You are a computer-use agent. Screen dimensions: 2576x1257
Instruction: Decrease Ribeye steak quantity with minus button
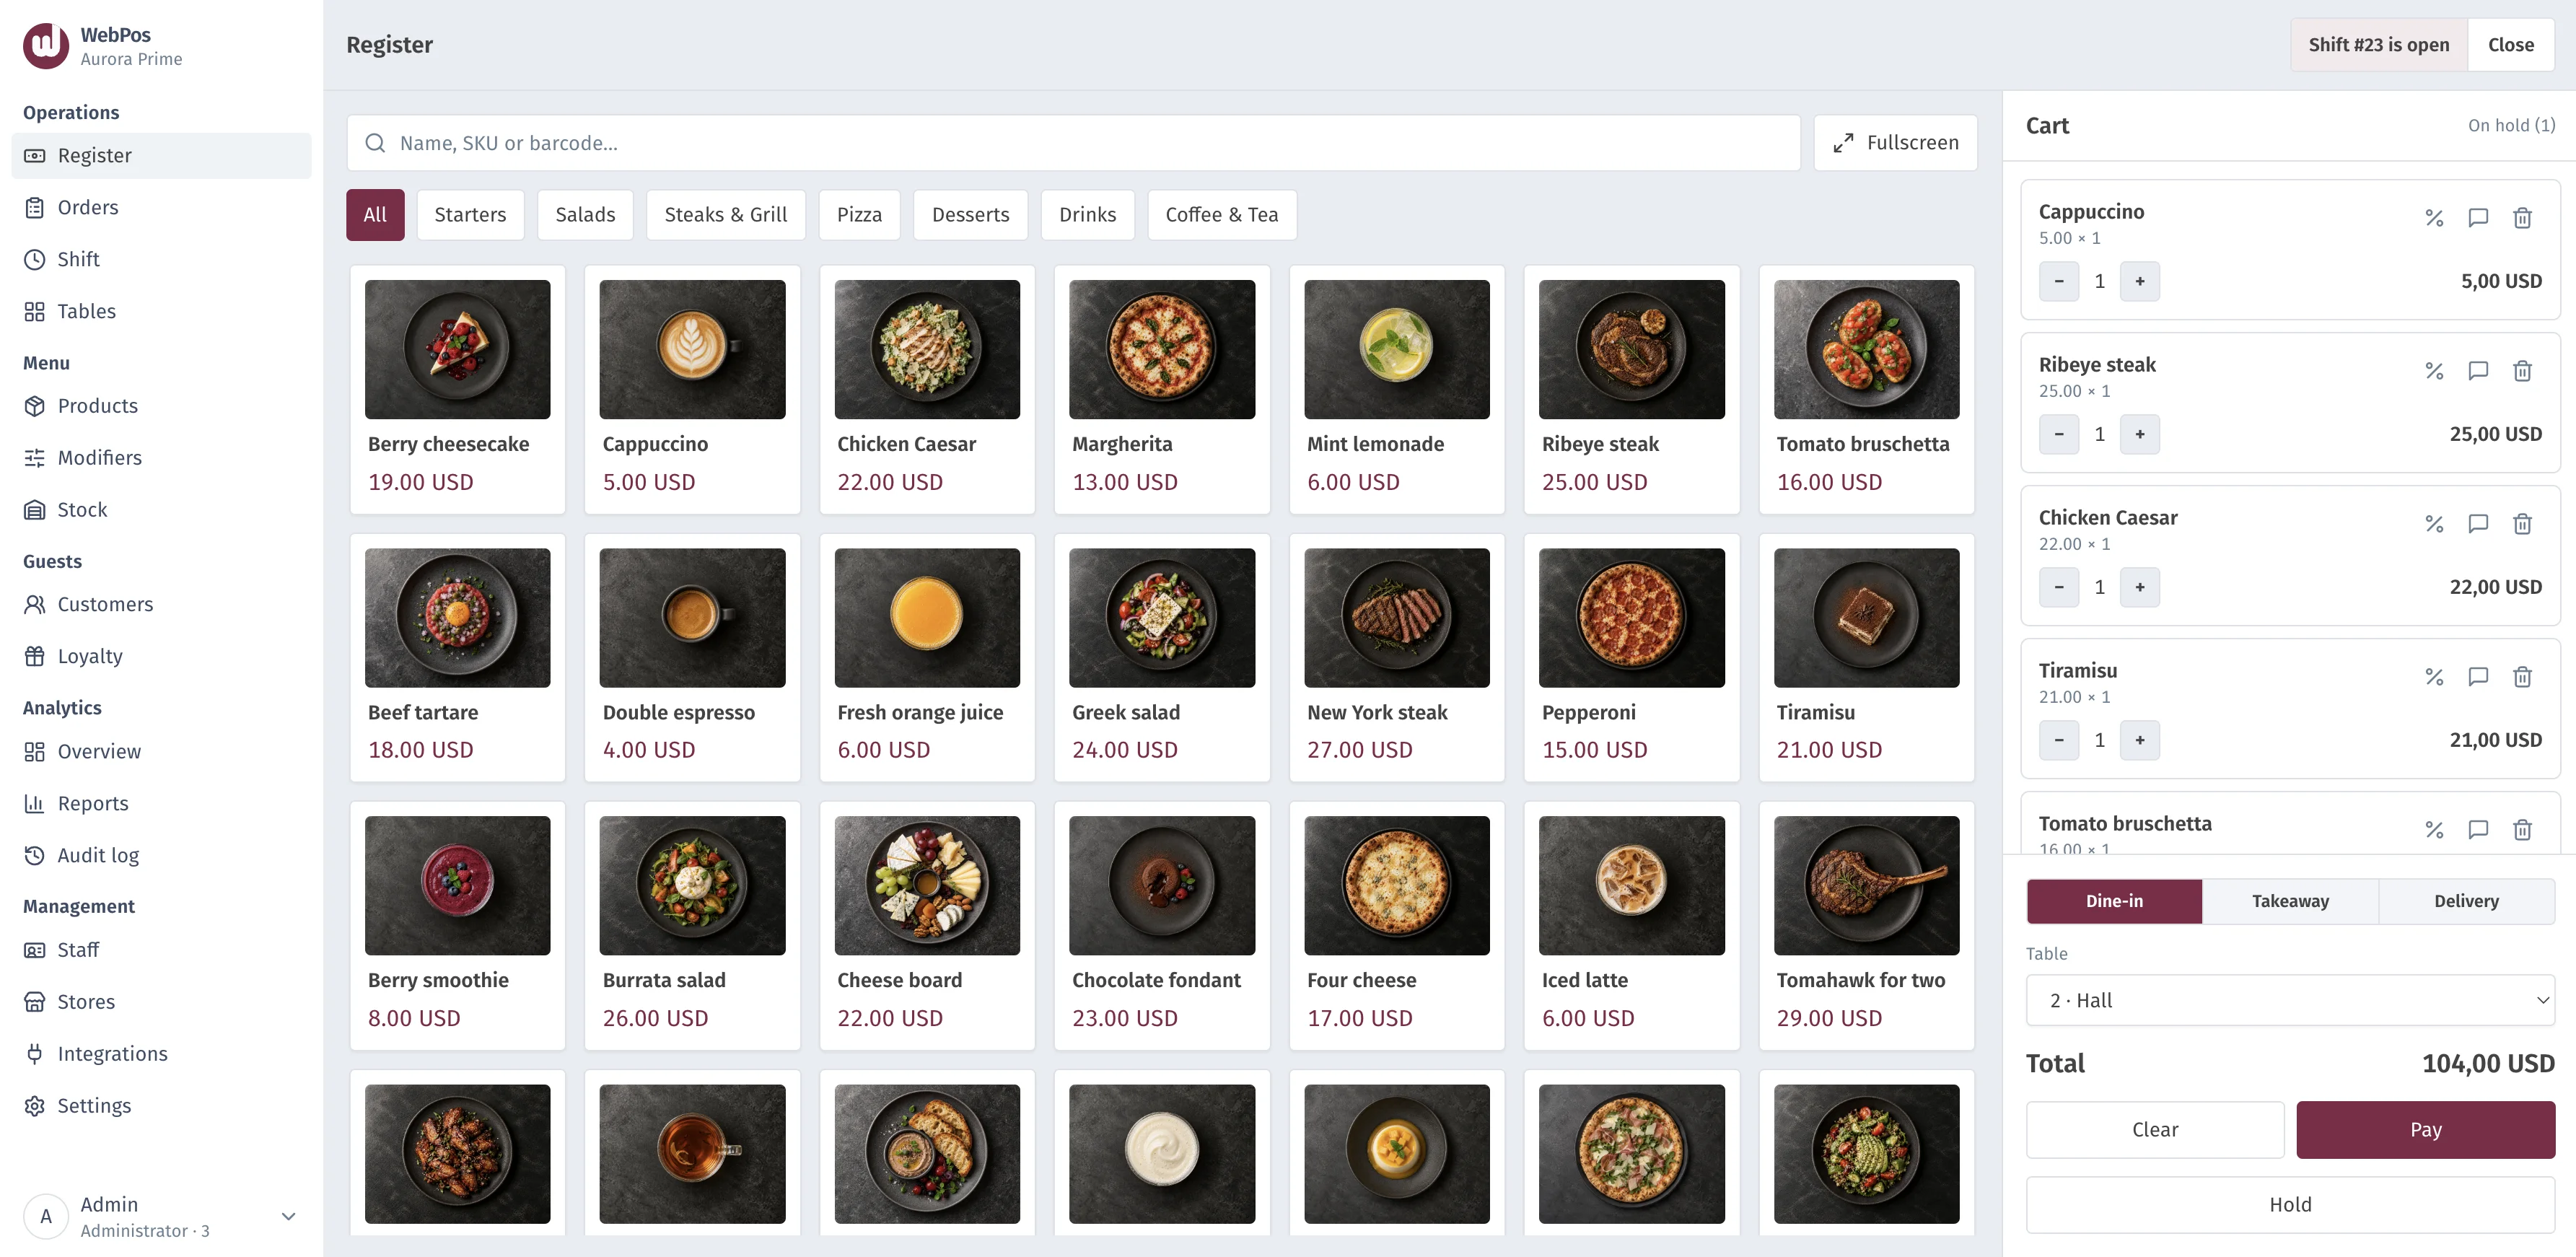pyautogui.click(x=2059, y=434)
